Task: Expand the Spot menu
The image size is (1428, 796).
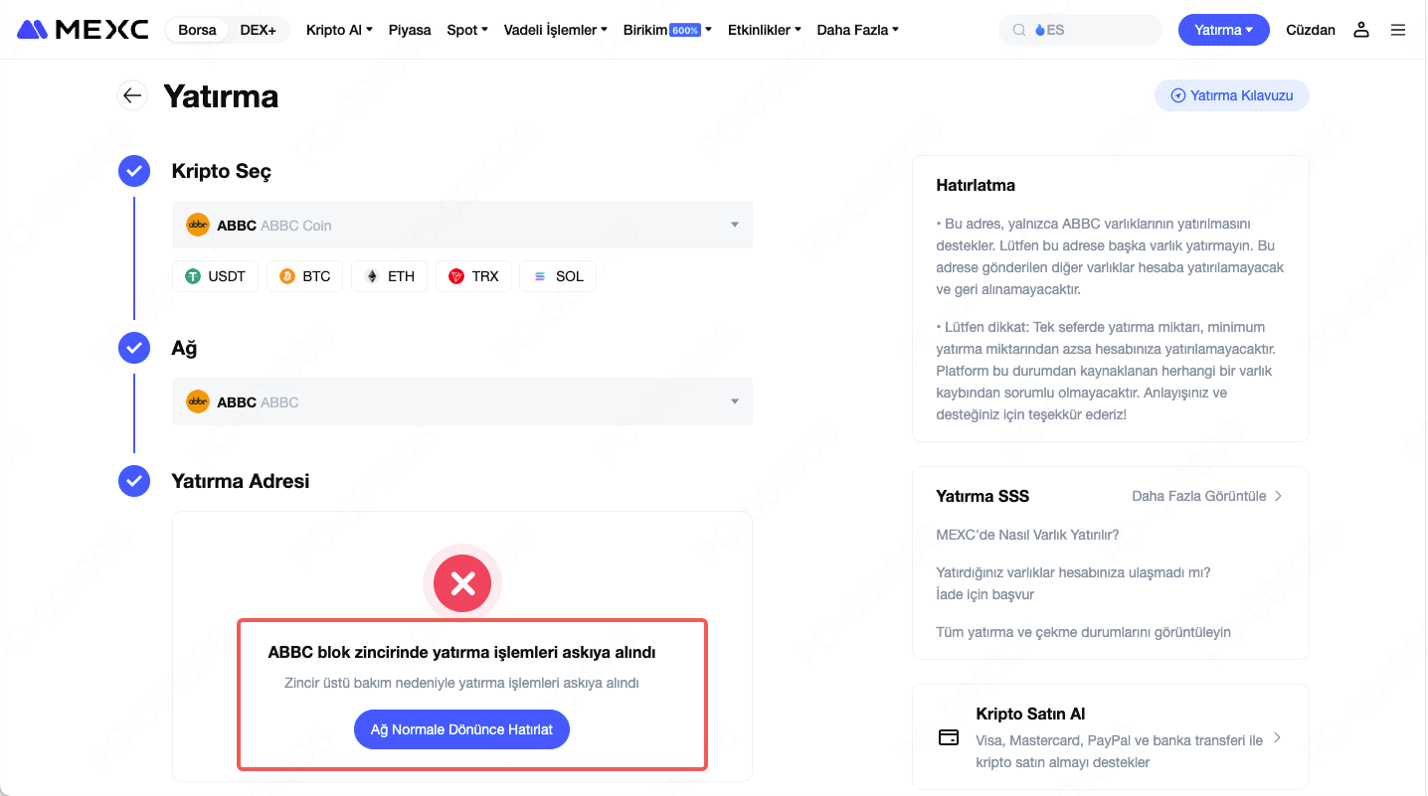Action: pos(467,30)
